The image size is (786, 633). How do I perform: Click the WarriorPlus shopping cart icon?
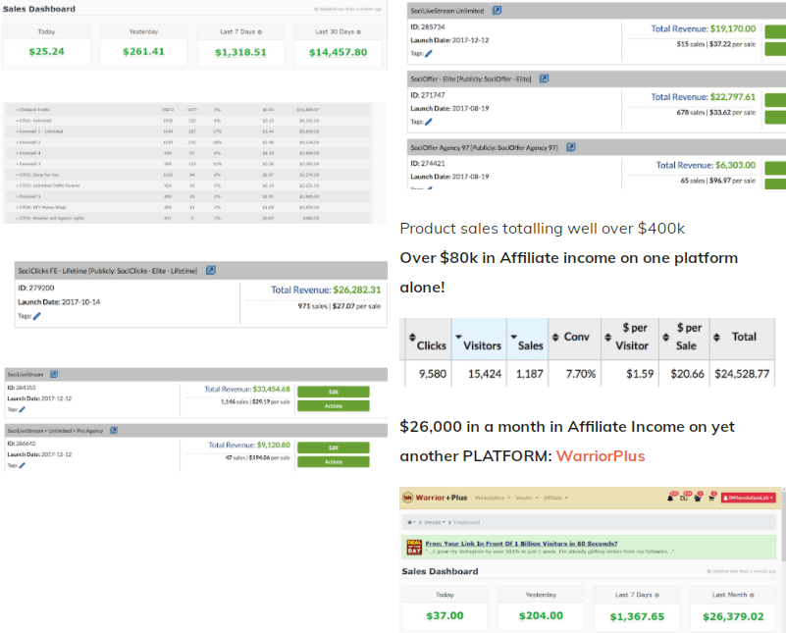click(711, 498)
